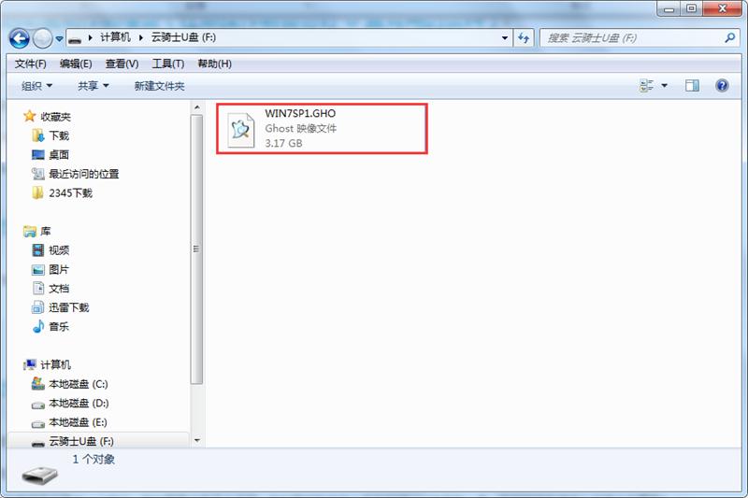Expand the address bar history dropdown
Screen dimensions: 748x498
505,38
